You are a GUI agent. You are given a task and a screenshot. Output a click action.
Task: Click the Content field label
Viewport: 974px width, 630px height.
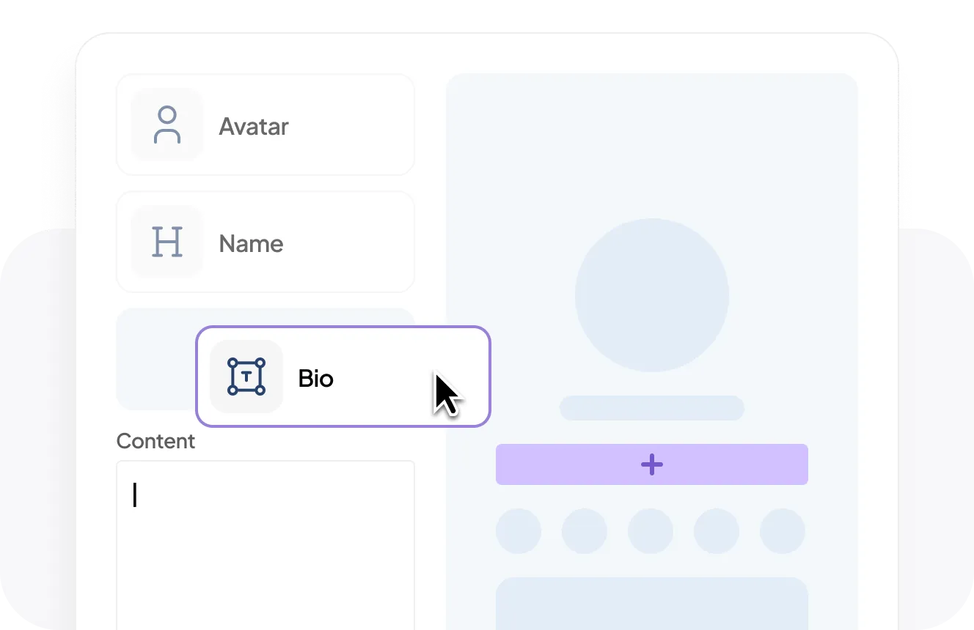coord(155,441)
